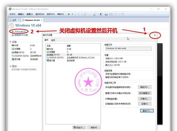Toggle the sidebar library view icon
The width and height of the screenshot is (177, 131).
(101, 14)
